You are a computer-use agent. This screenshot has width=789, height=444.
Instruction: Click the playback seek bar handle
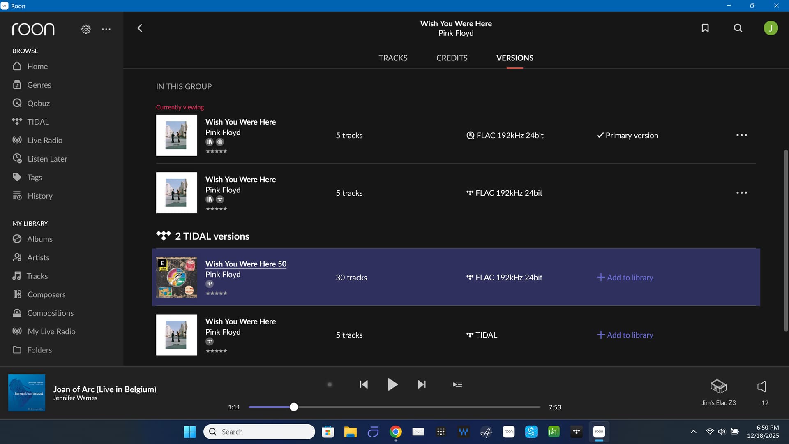point(293,407)
